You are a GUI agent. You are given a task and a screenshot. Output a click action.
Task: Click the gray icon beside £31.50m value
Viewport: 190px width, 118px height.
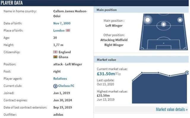coord(118,74)
